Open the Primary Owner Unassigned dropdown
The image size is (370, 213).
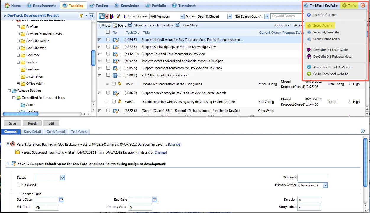pos(313,185)
